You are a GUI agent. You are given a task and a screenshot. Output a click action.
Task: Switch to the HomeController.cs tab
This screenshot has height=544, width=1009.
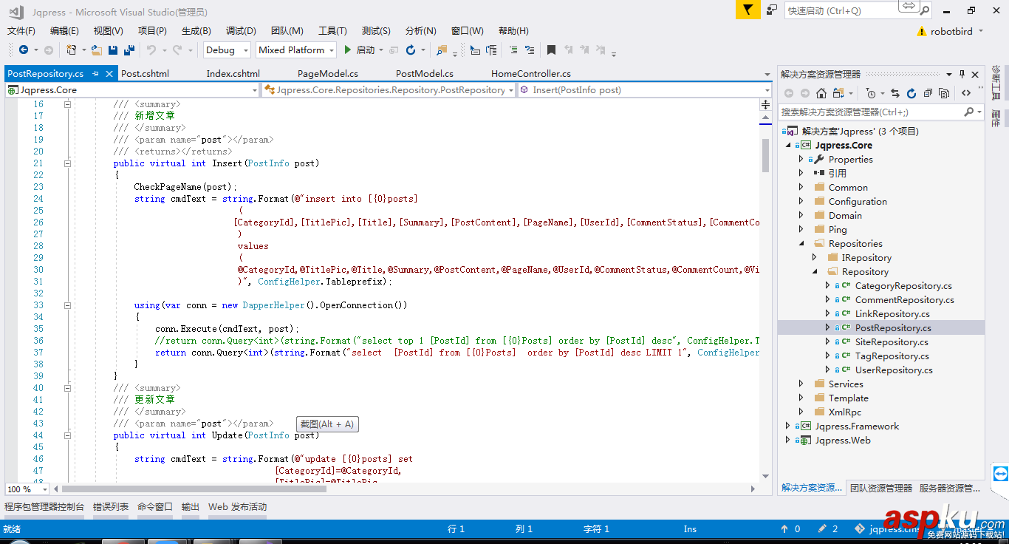530,74
